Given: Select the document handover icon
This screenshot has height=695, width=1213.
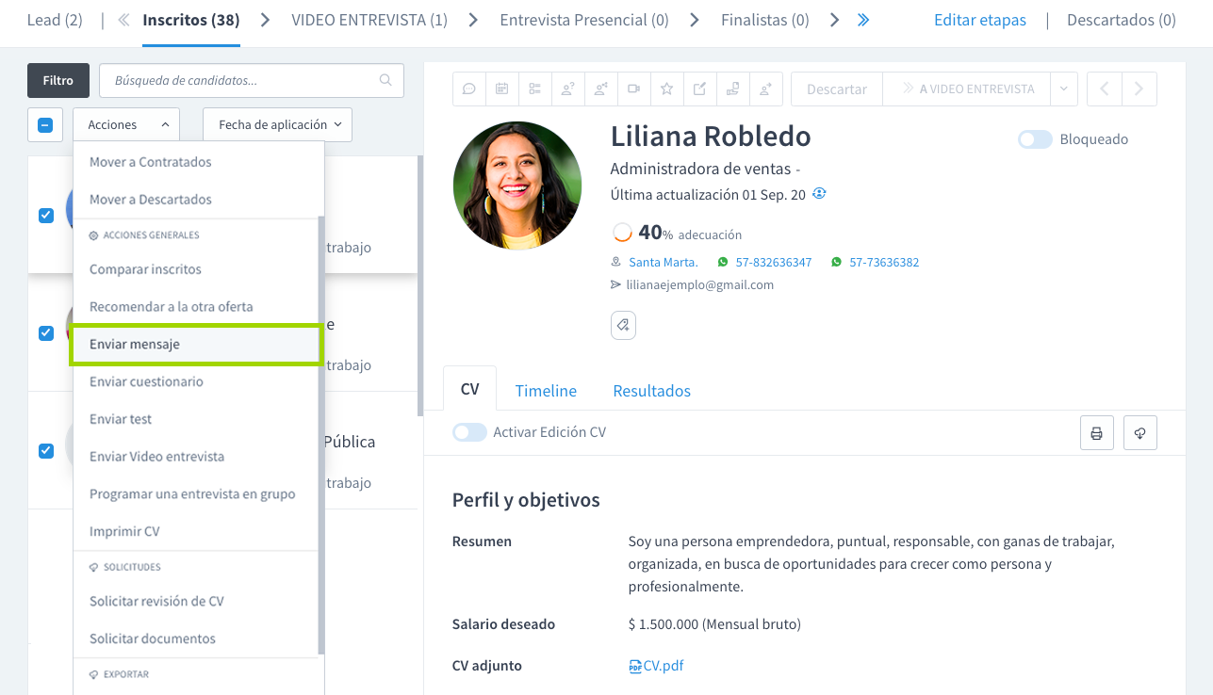Looking at the screenshot, I should click(x=732, y=88).
